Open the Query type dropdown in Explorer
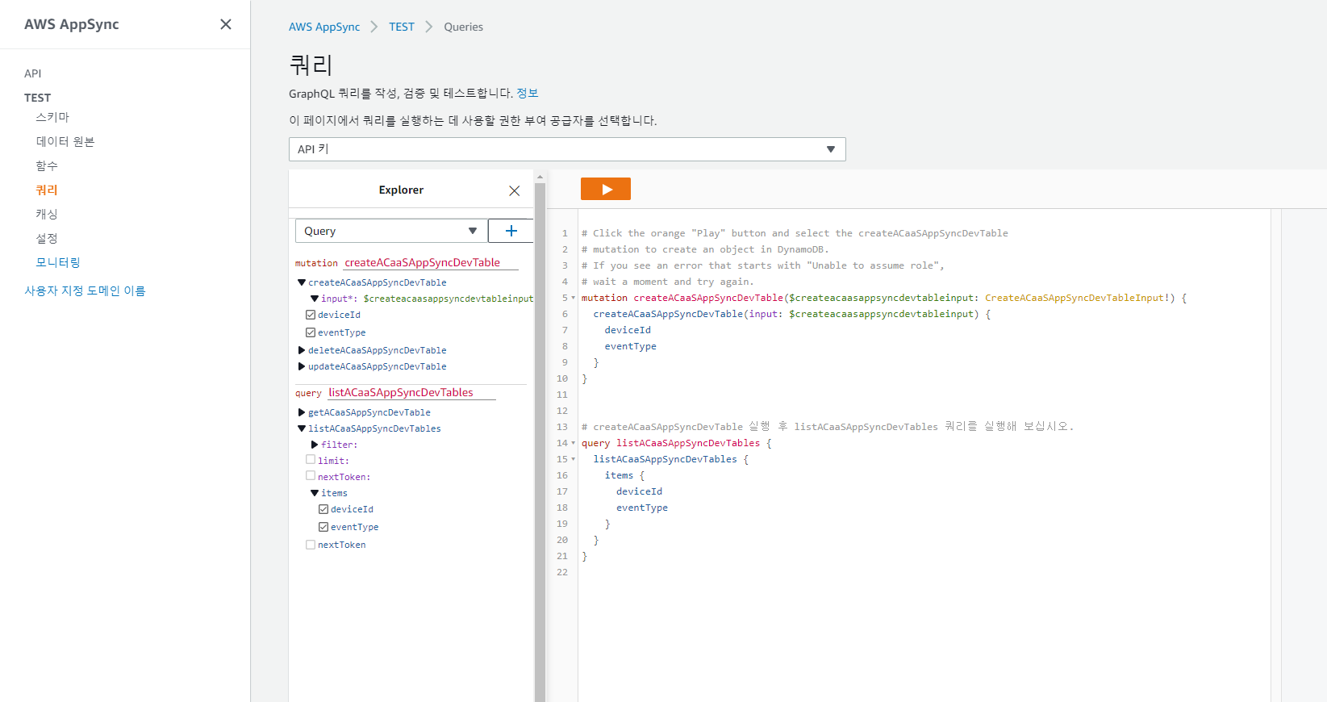Screen dimensions: 1327x702 tap(391, 231)
